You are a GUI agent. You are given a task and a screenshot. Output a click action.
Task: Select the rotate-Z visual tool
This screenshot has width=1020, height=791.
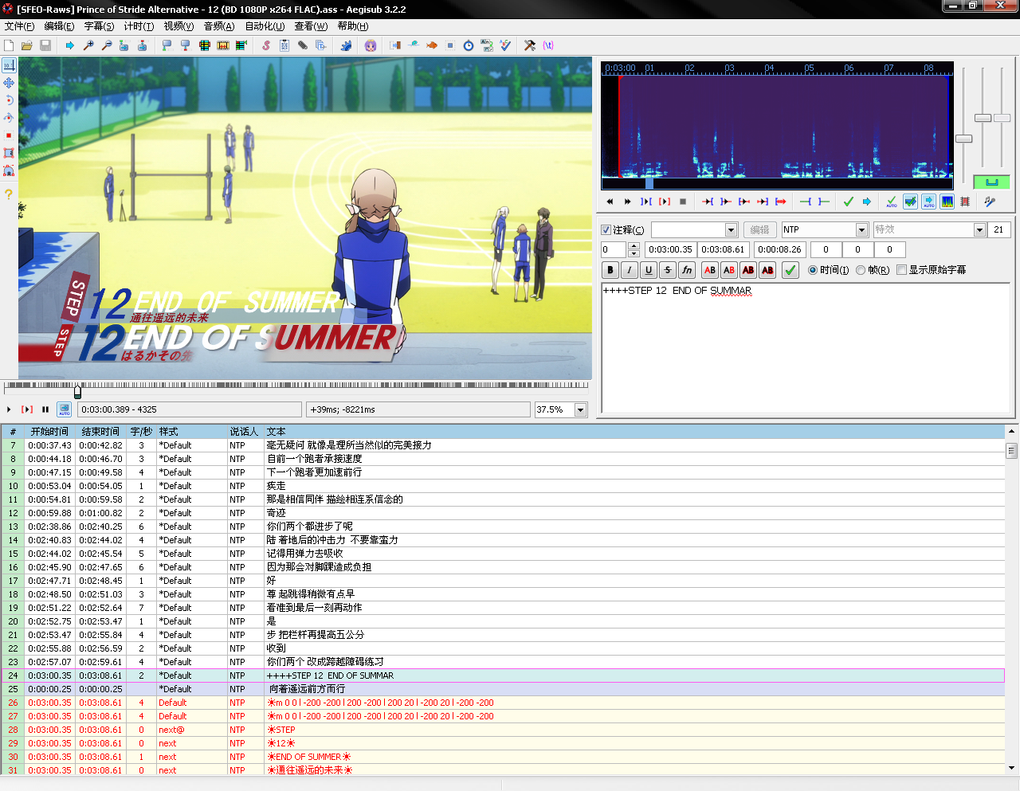pos(9,100)
